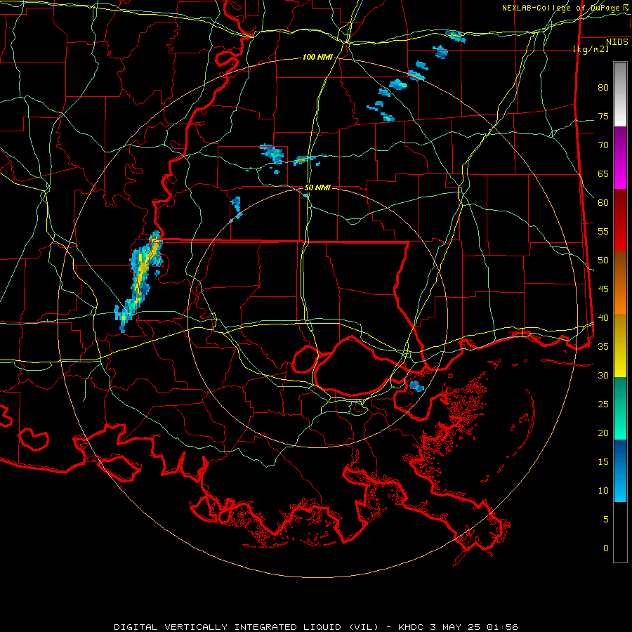The width and height of the screenshot is (632, 632).
Task: Click the 55 value on color scale
Action: [603, 231]
